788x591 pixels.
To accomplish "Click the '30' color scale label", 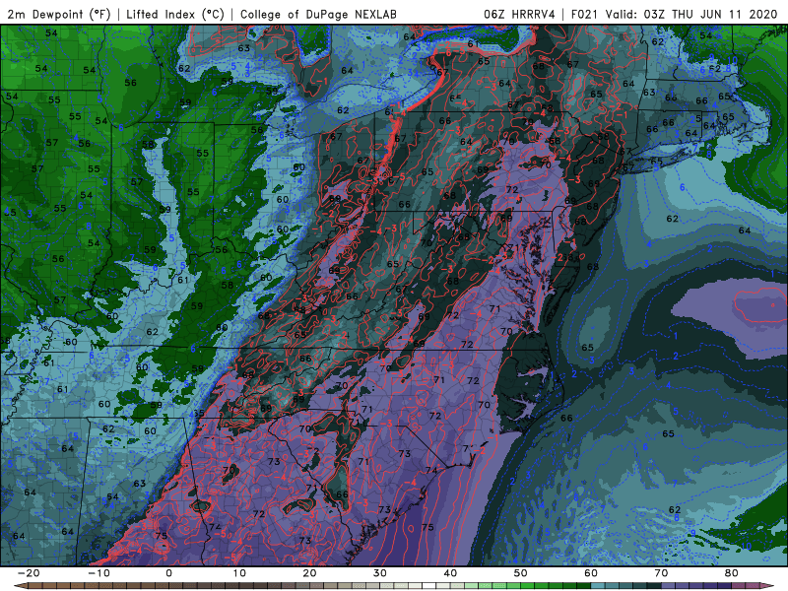I will tap(380, 573).
